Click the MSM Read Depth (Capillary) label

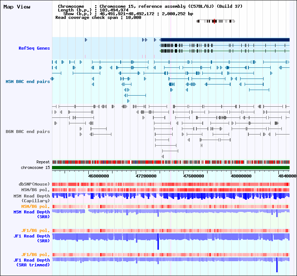pyautogui.click(x=32, y=198)
